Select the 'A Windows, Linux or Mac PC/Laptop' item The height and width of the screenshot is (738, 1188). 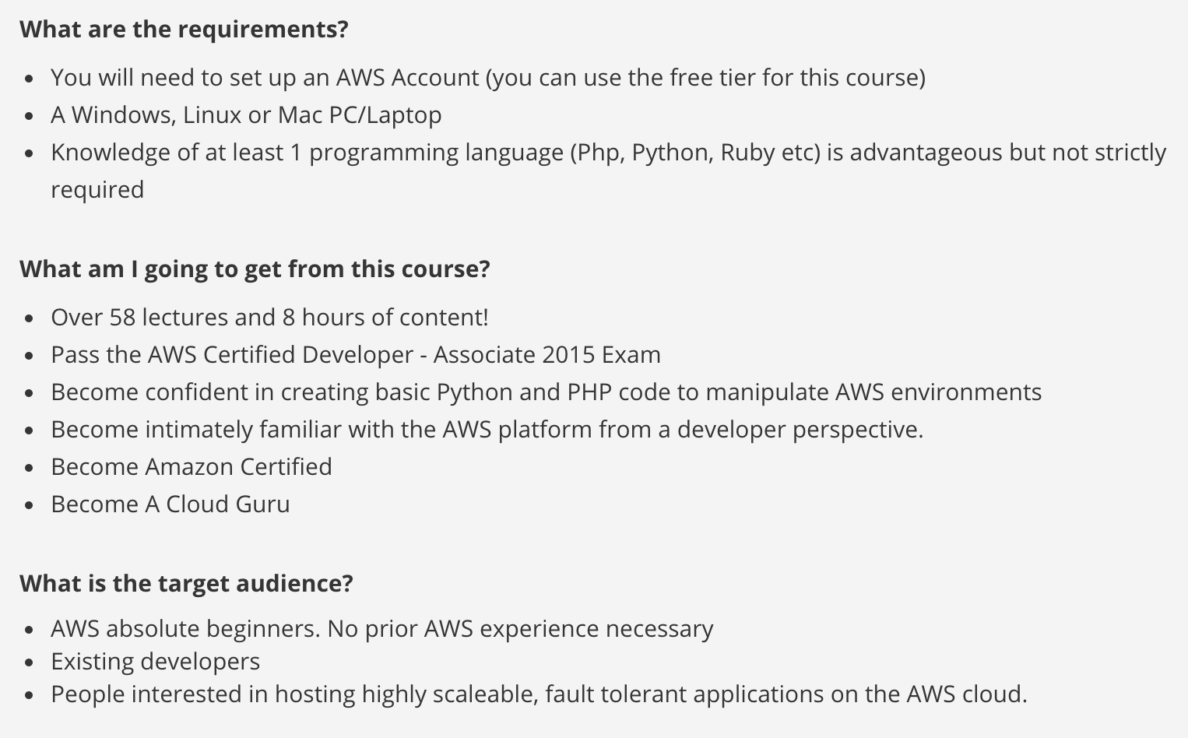coord(246,115)
